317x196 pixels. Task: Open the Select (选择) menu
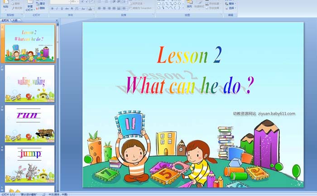click(x=231, y=8)
